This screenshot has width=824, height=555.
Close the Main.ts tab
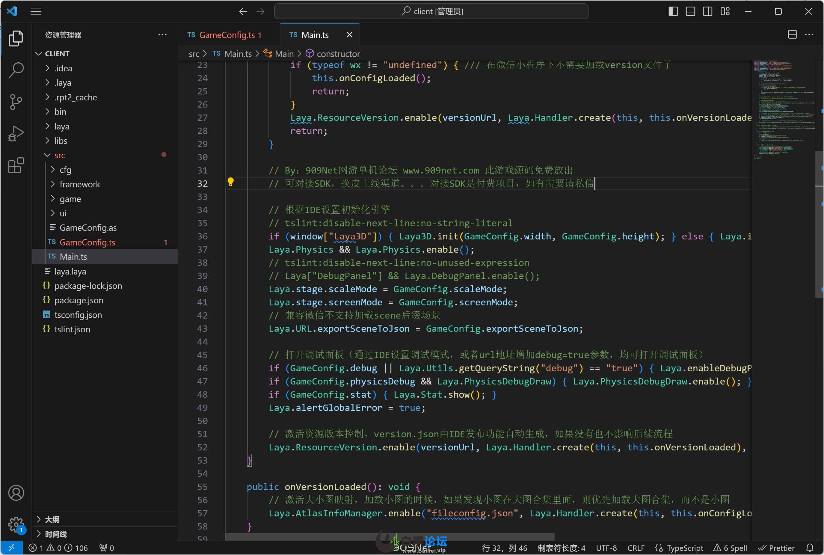349,34
